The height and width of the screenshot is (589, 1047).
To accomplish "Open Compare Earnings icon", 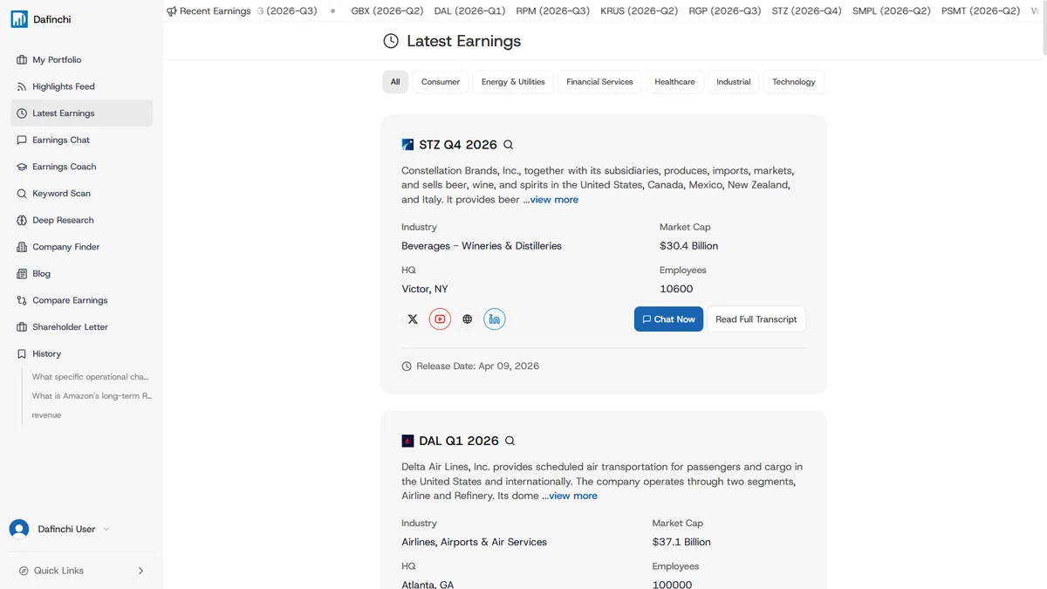I will 22,300.
